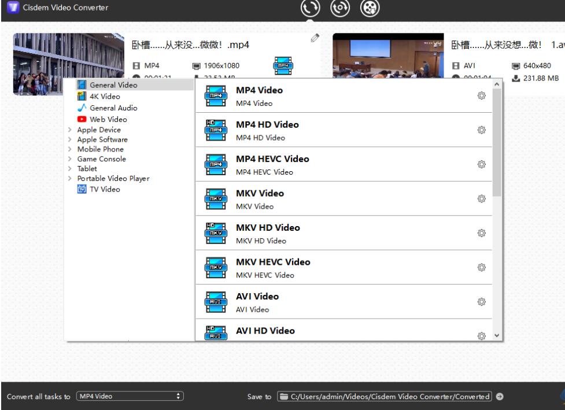The height and width of the screenshot is (410, 565).
Task: Click the MKV HEVC Video format film icon
Action: click(x=216, y=268)
